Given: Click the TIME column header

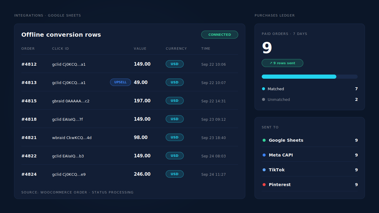Looking at the screenshot, I should pos(206,49).
